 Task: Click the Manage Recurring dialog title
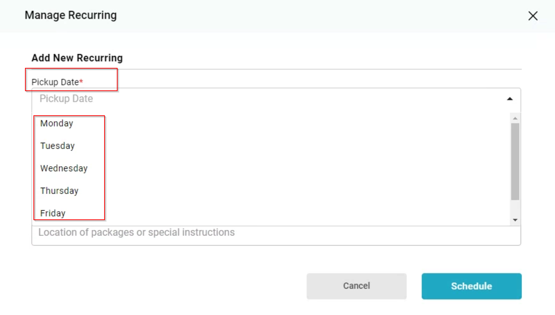[71, 15]
